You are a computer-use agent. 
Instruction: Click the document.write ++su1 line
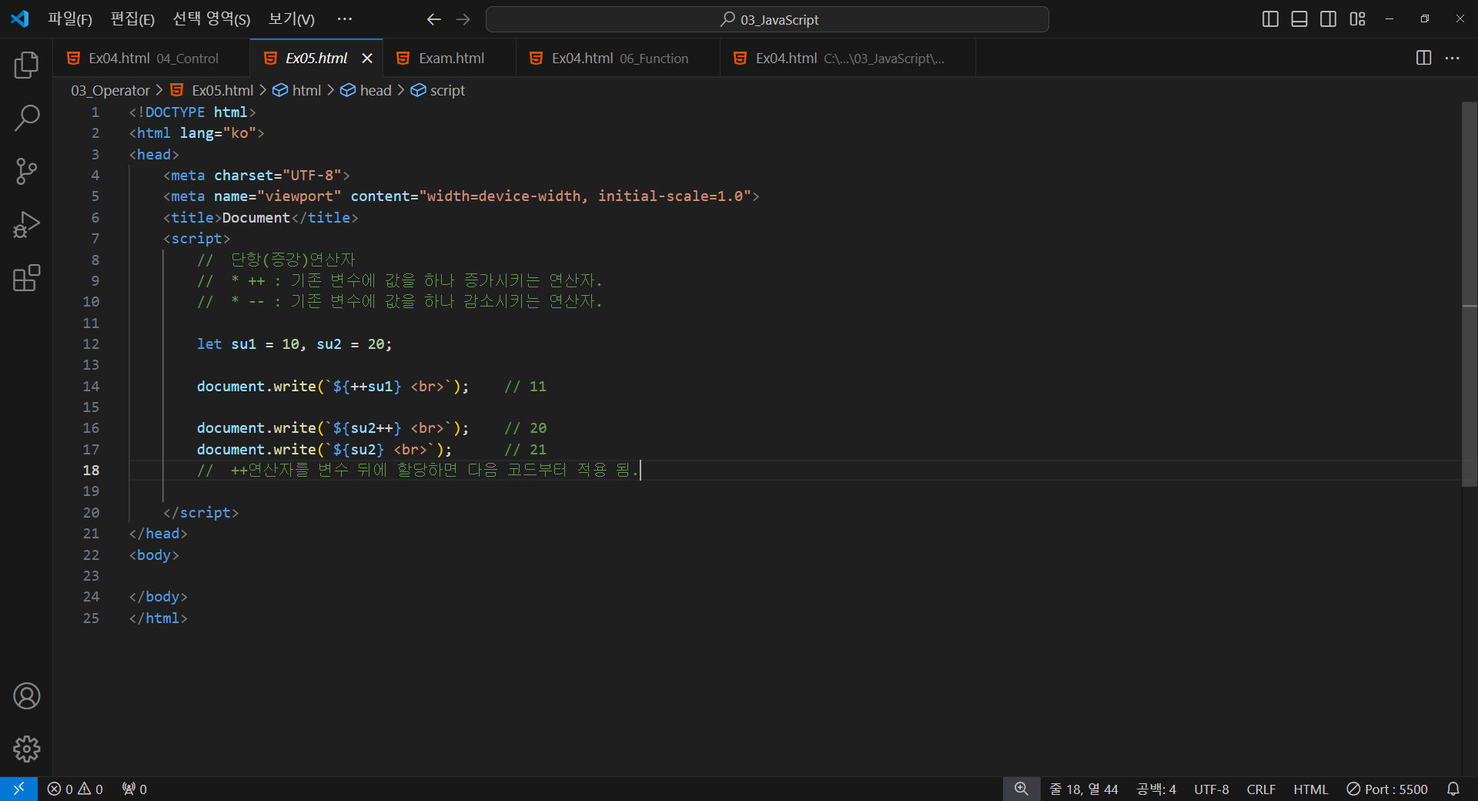333,387
